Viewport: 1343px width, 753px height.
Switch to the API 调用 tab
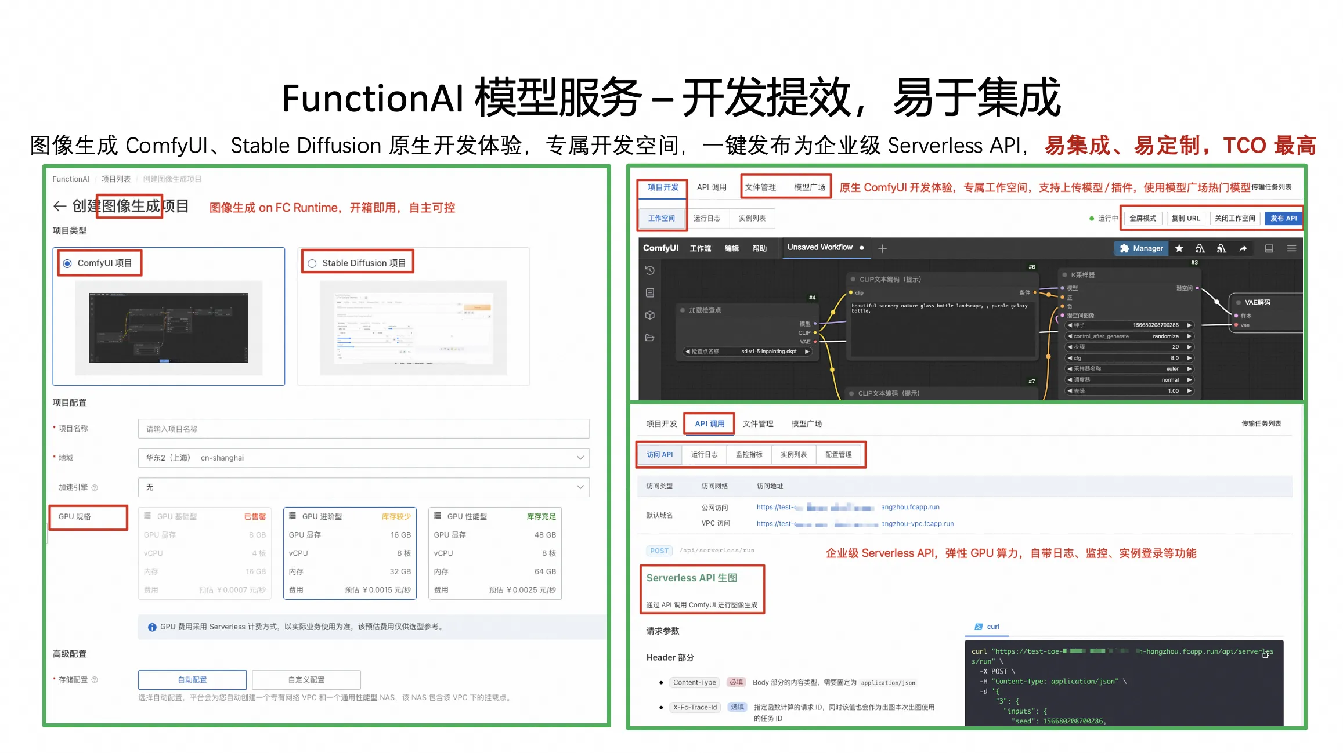pyautogui.click(x=711, y=187)
